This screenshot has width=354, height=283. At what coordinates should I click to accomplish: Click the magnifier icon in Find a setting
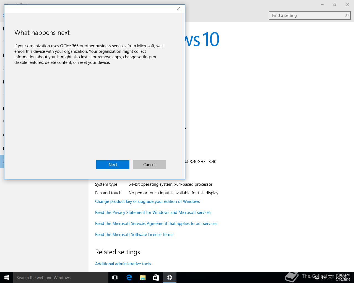pyautogui.click(x=347, y=15)
